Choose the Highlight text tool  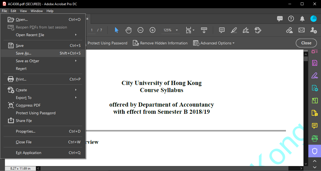tap(234, 30)
